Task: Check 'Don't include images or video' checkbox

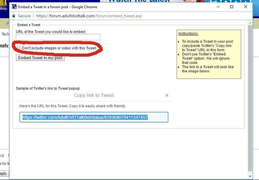Action: (x=19, y=48)
